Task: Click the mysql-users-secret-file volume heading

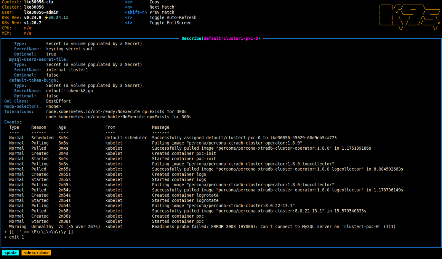Action: [39, 59]
